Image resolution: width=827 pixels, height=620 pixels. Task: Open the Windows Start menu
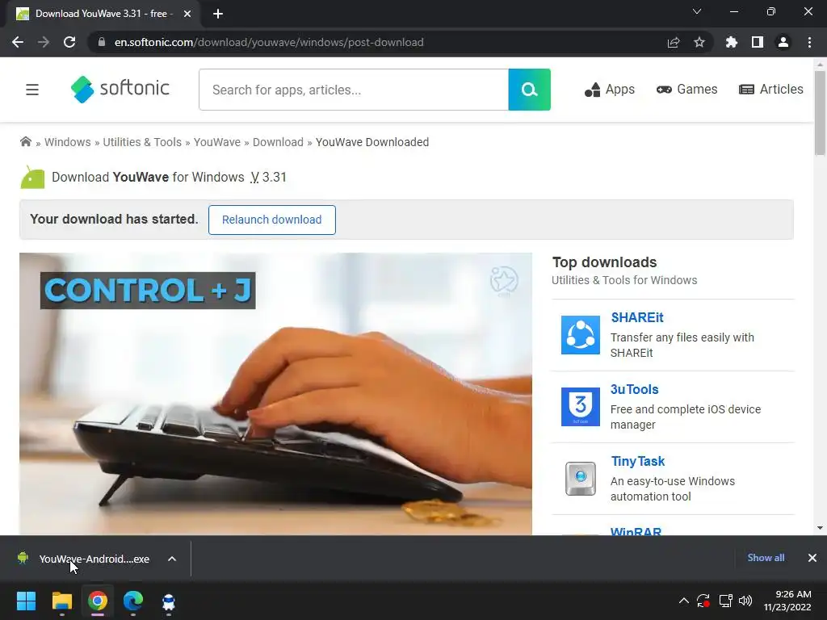click(x=26, y=601)
